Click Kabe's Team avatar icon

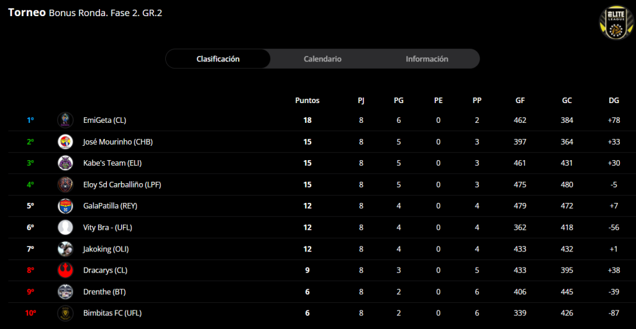tap(65, 163)
